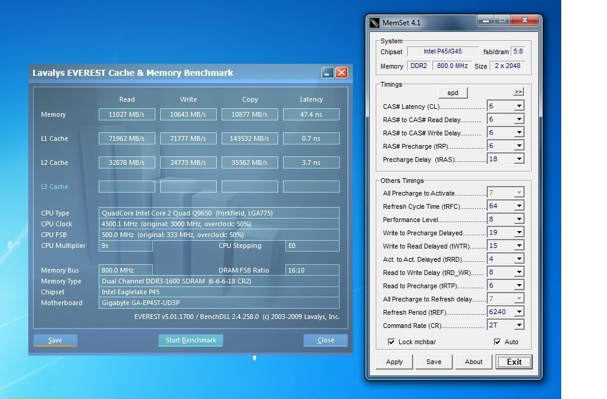Click the Save button in MemSet
Screen dimensions: 607x399
point(434,362)
